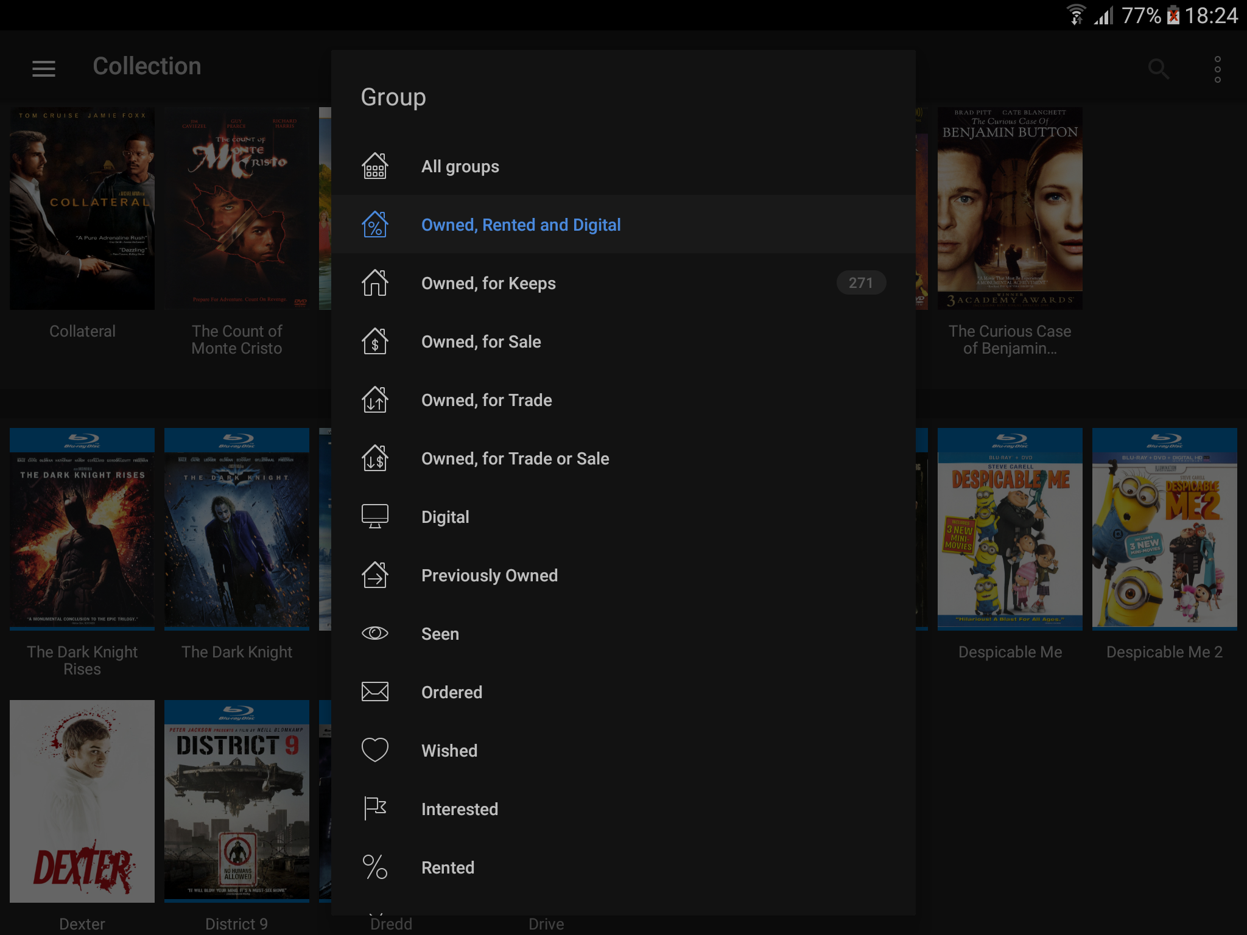Screen dimensions: 1247x935
Task: Choose Owned, for Sale group
Action: click(x=623, y=341)
